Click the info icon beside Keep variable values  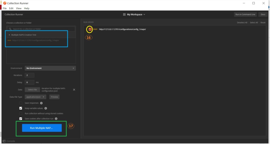[x=46, y=108]
